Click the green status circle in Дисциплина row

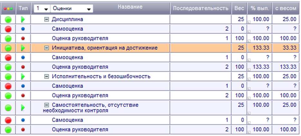8,20
